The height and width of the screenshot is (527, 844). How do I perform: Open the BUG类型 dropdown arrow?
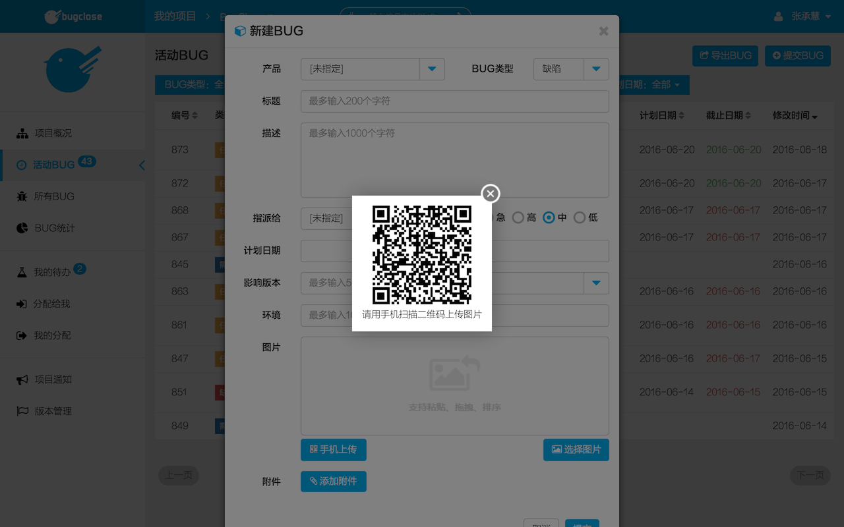pos(596,69)
